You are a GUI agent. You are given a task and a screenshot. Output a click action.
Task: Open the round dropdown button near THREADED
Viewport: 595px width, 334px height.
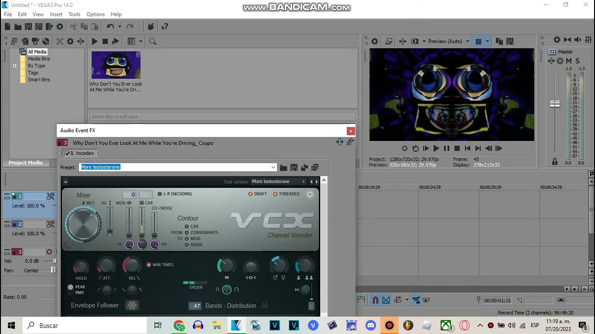tap(310, 194)
